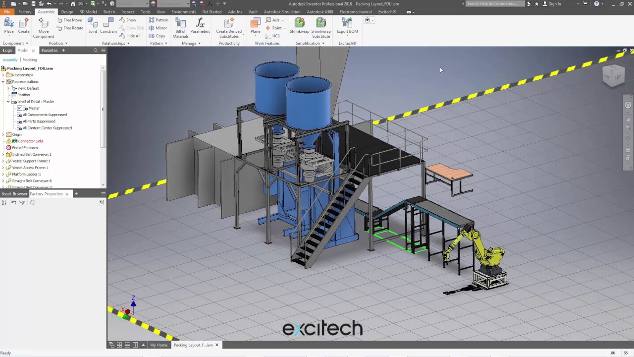Screen dimensions: 634x357
Task: Click the Shrinkwrap tool
Action: pyautogui.click(x=299, y=26)
